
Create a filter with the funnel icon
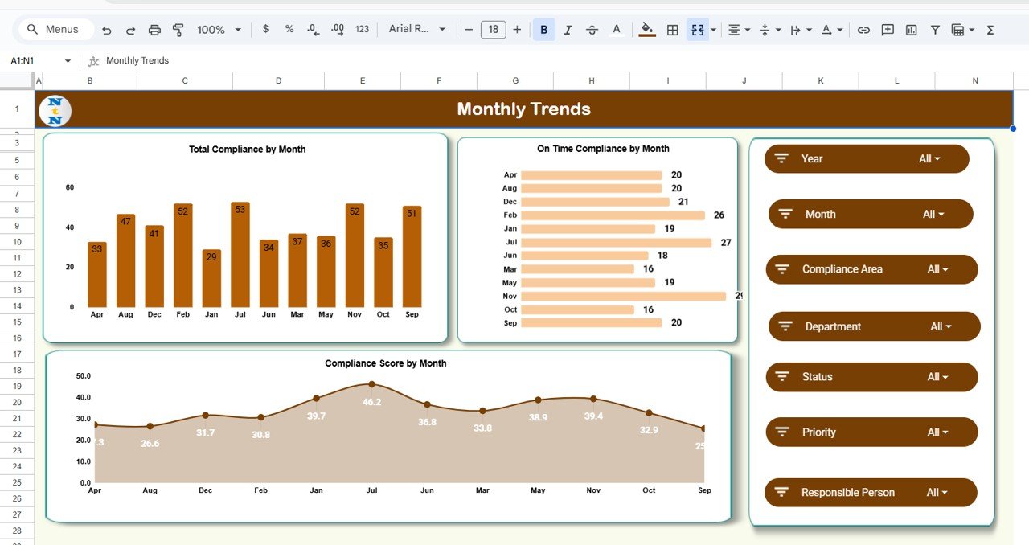pos(935,29)
